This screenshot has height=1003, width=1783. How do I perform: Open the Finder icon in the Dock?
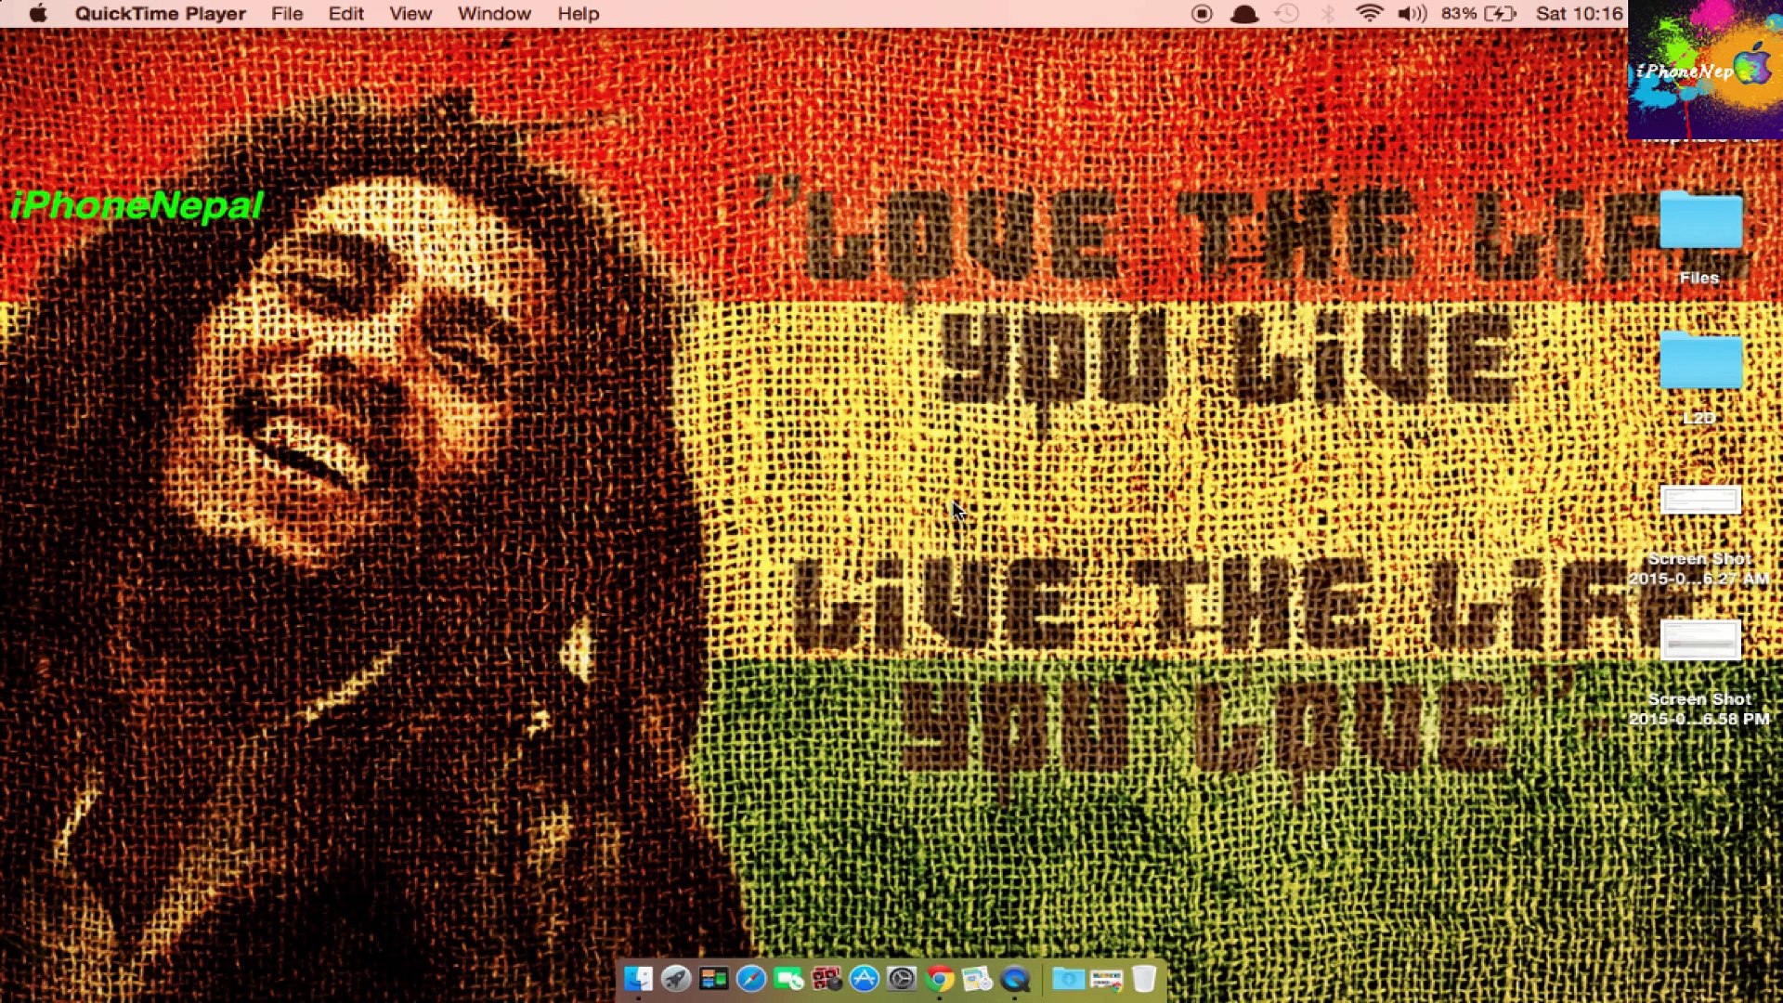pyautogui.click(x=639, y=979)
